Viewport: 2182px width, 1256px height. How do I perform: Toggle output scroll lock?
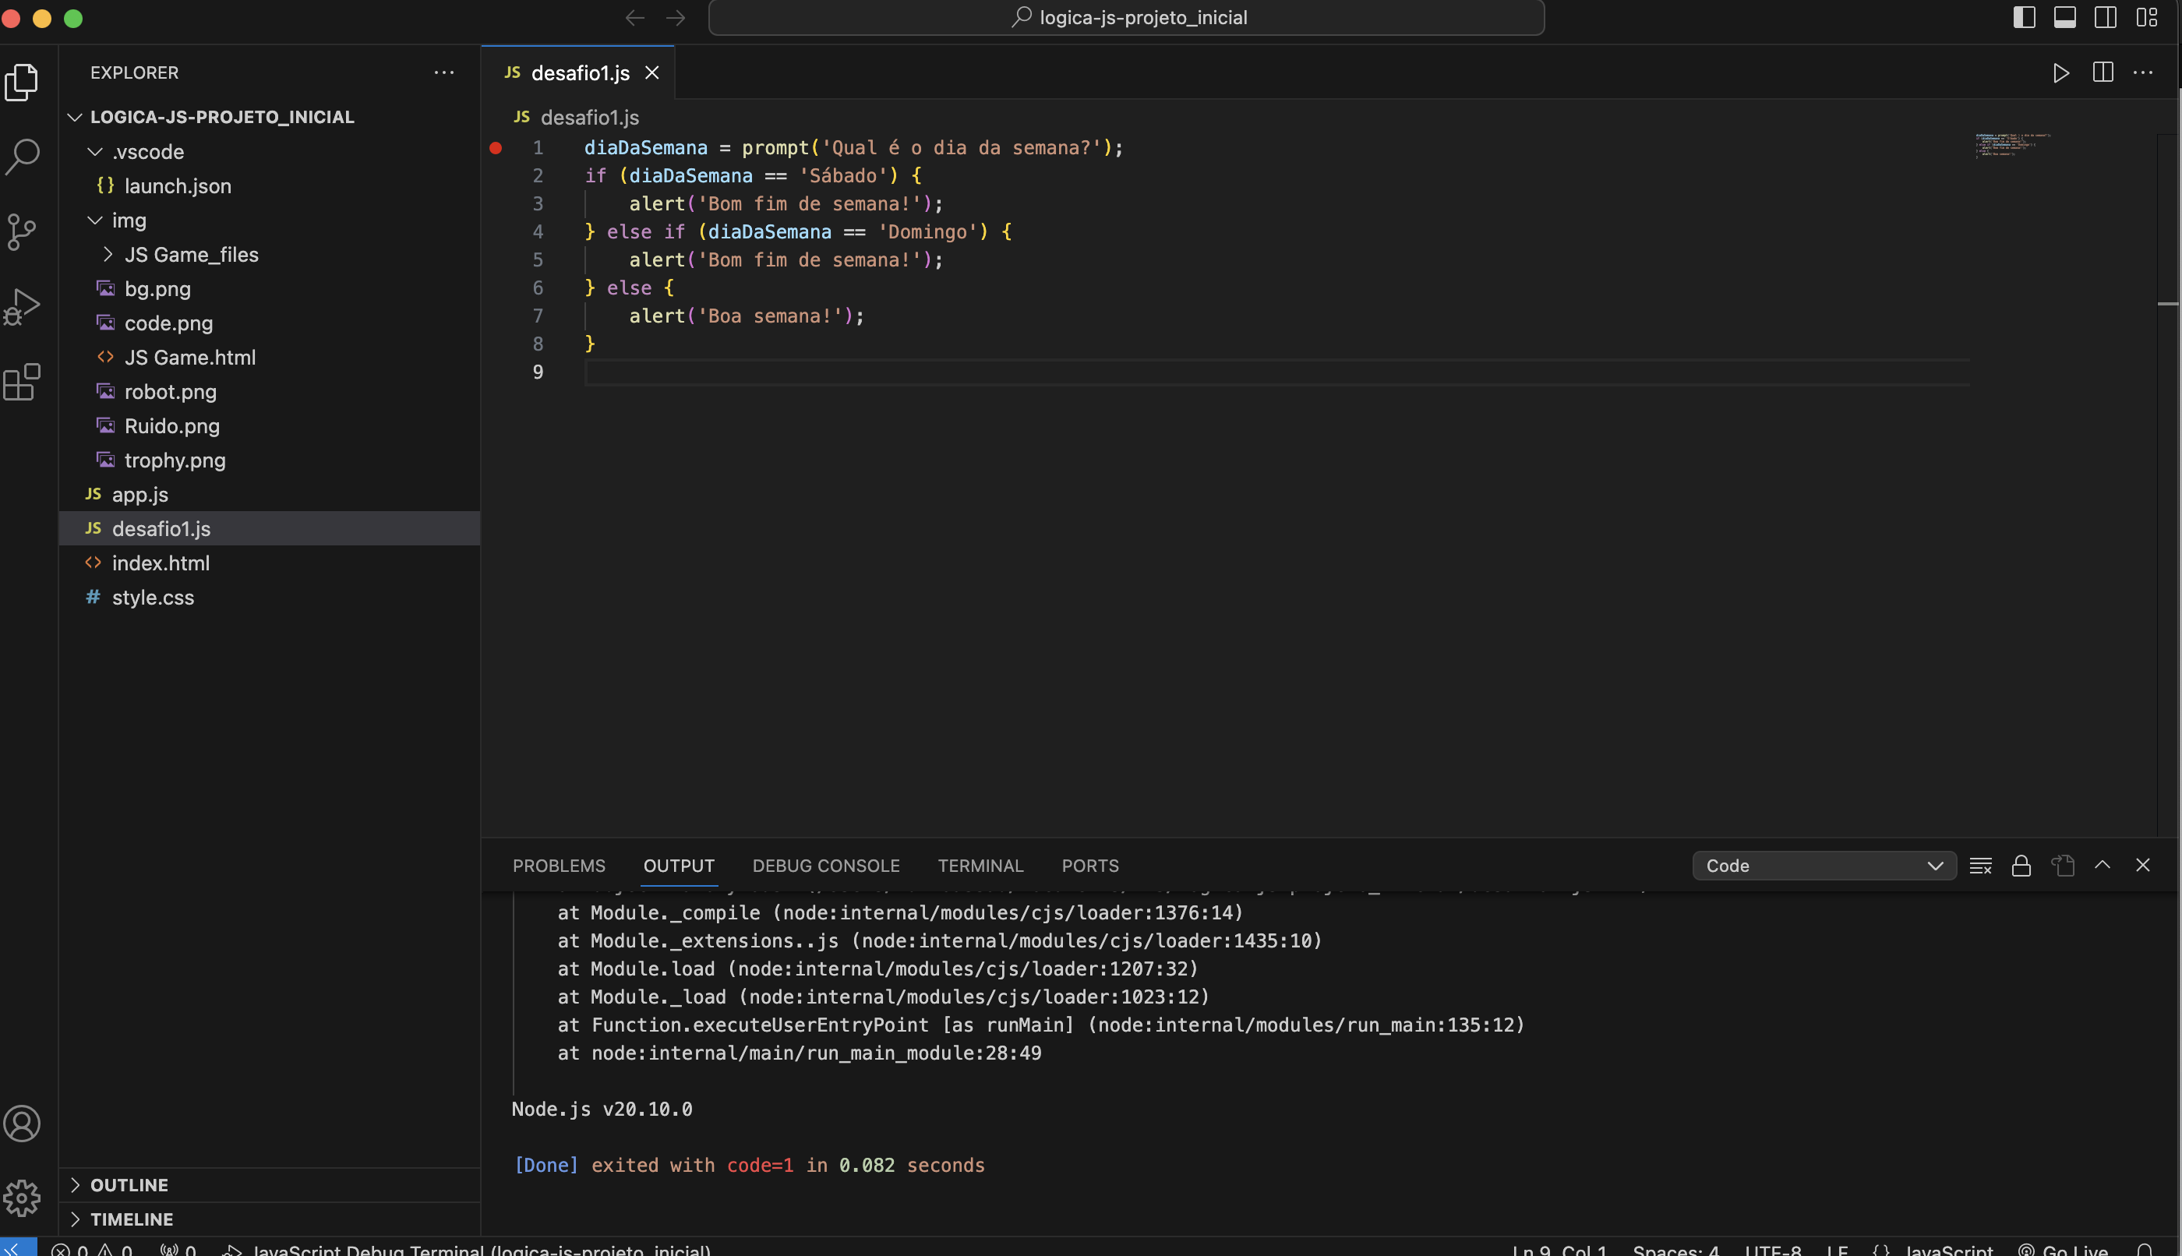pyautogui.click(x=2021, y=865)
